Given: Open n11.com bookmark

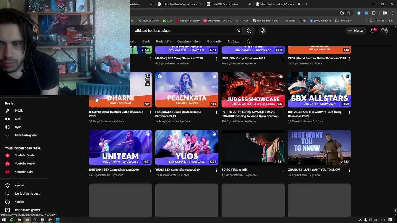Looking at the screenshot, I should (242, 21).
